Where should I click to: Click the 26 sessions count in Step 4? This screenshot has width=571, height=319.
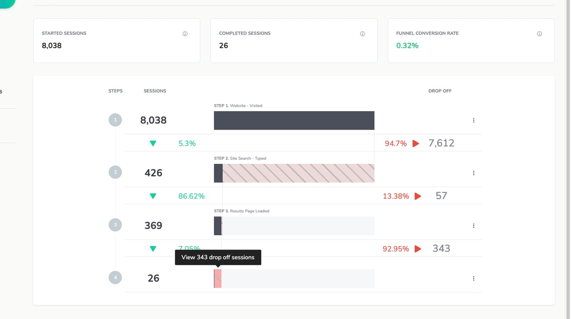click(153, 278)
